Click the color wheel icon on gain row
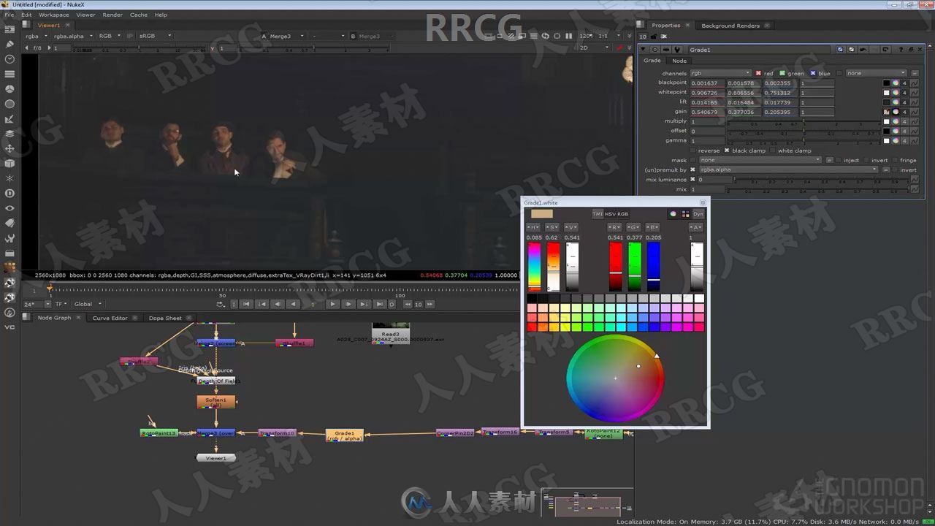 [896, 112]
